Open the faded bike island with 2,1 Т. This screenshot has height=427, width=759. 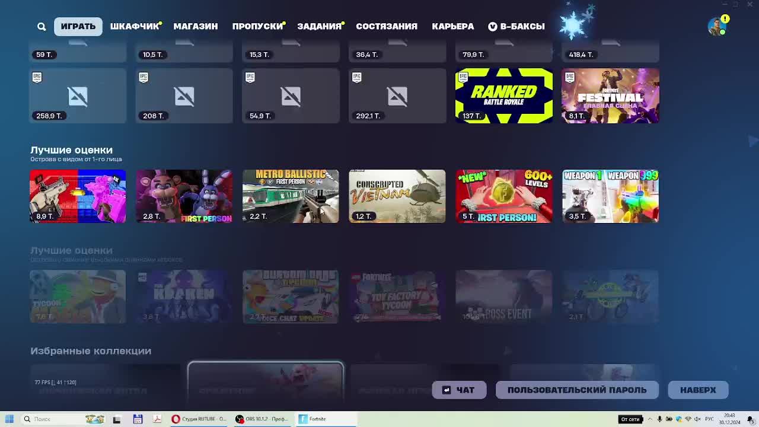point(610,297)
